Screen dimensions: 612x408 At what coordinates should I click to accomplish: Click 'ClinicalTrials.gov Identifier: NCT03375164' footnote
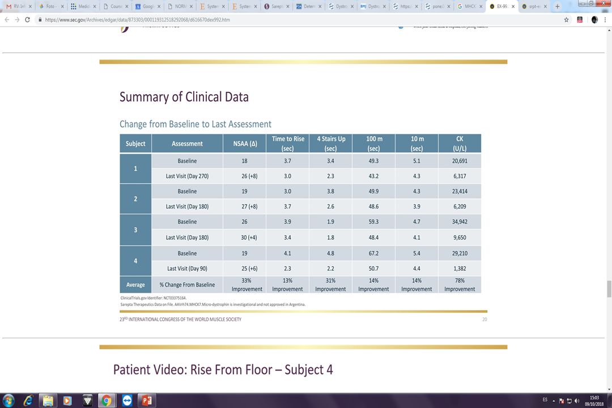tap(154, 298)
